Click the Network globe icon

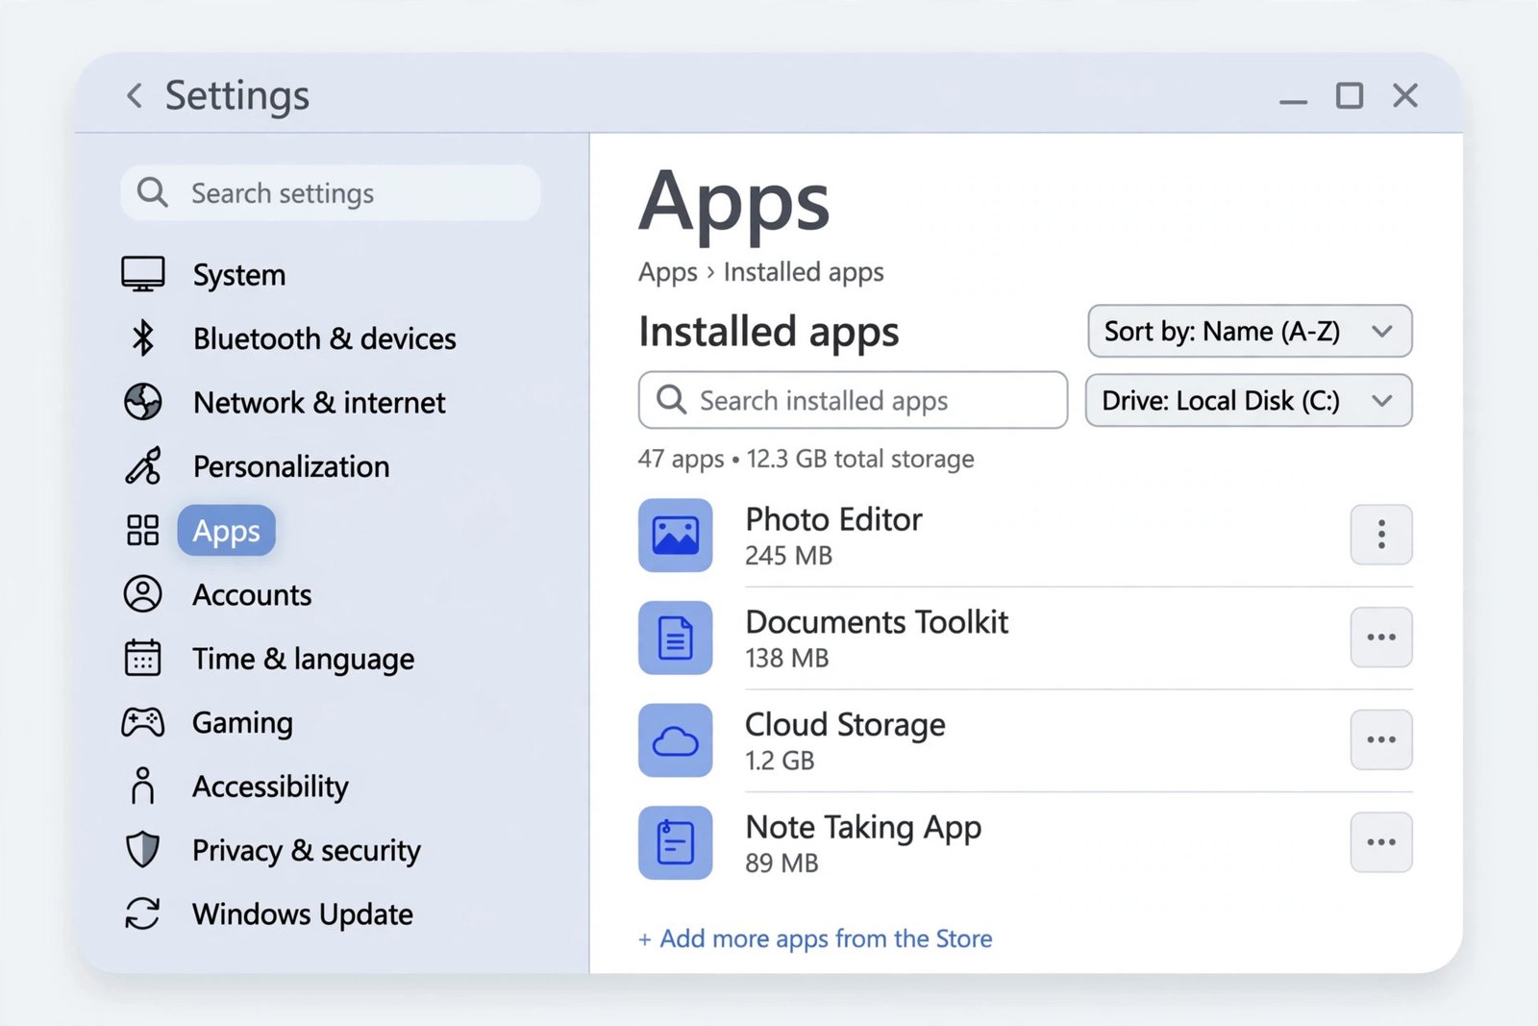point(143,402)
